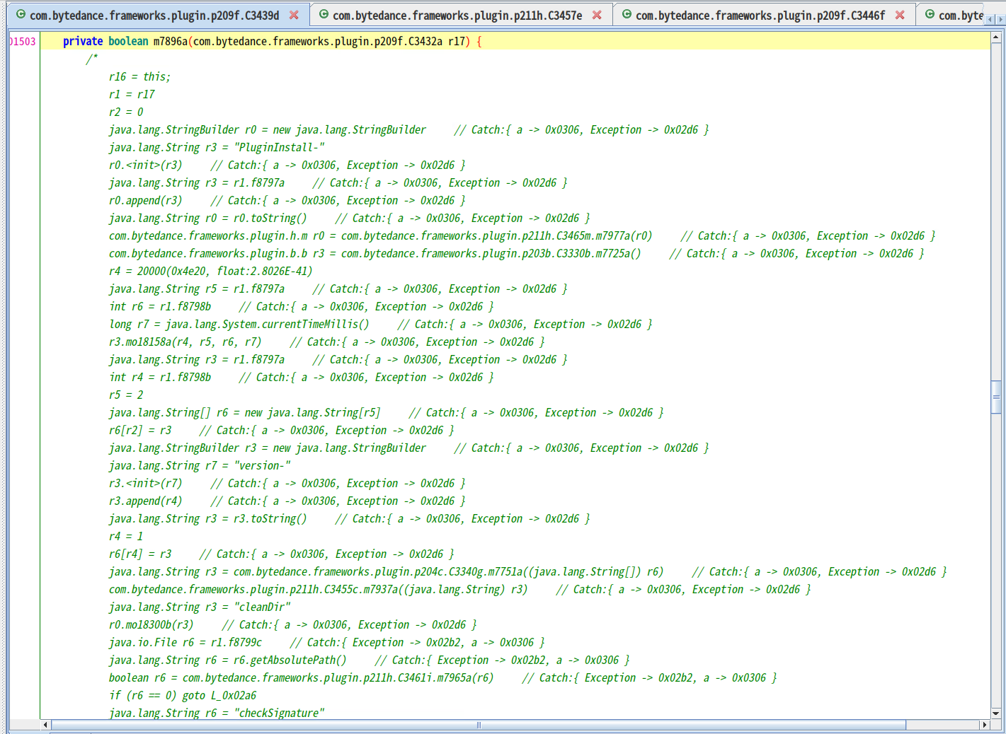The width and height of the screenshot is (1006, 734).
Task: Close the C3439d tab
Action: coord(294,15)
